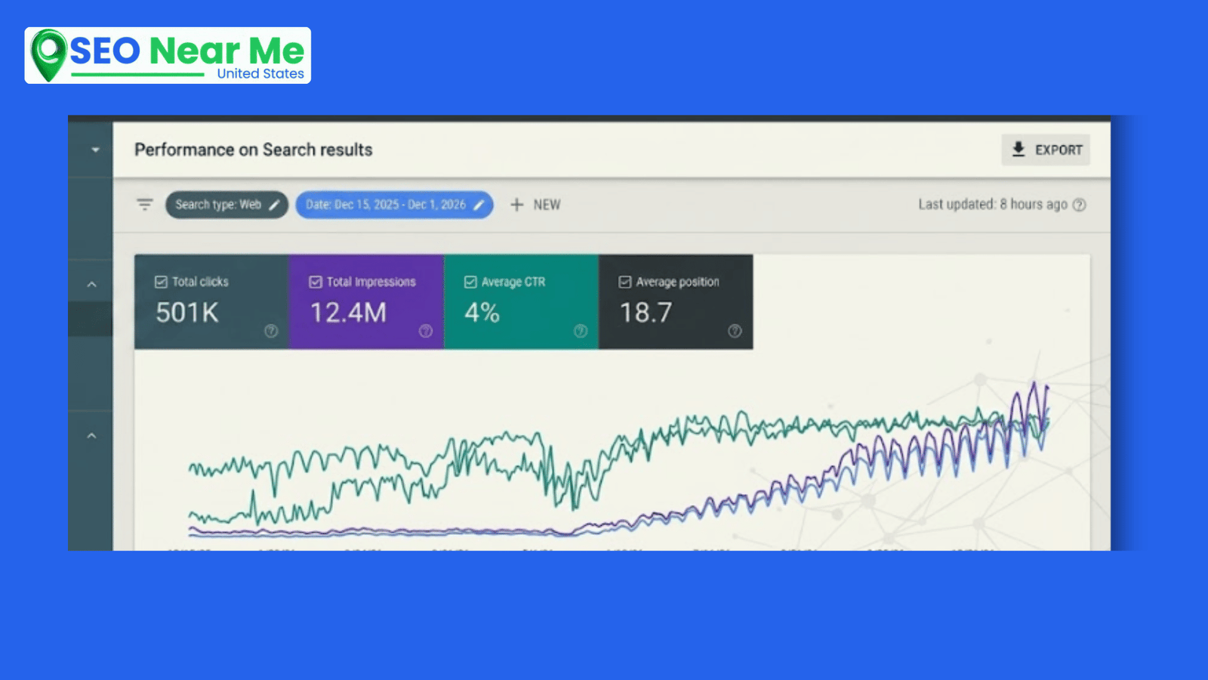Toggle the Average position checkbox
This screenshot has height=680, width=1208.
coord(624,282)
